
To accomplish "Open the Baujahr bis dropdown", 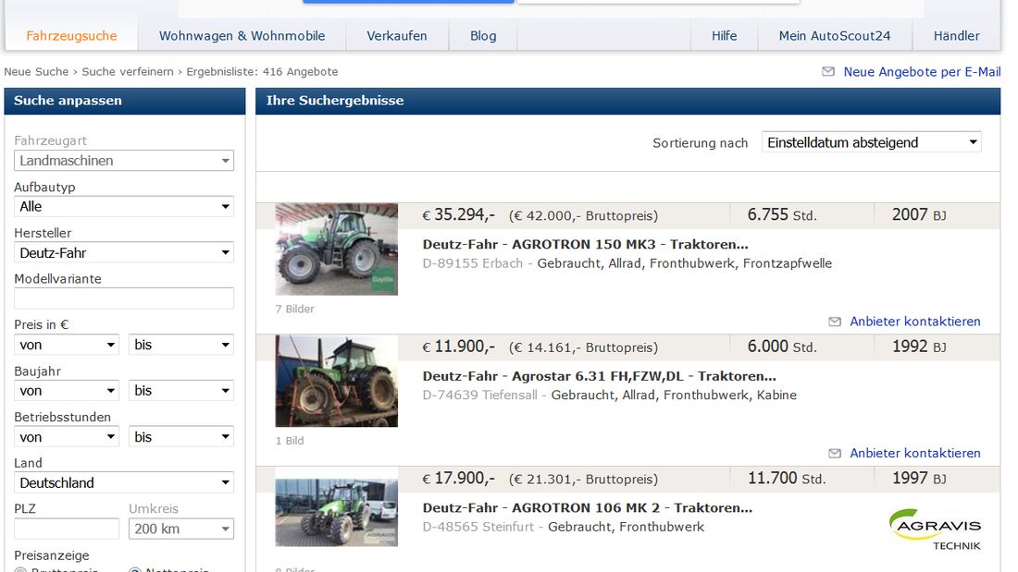I will coord(181,390).
